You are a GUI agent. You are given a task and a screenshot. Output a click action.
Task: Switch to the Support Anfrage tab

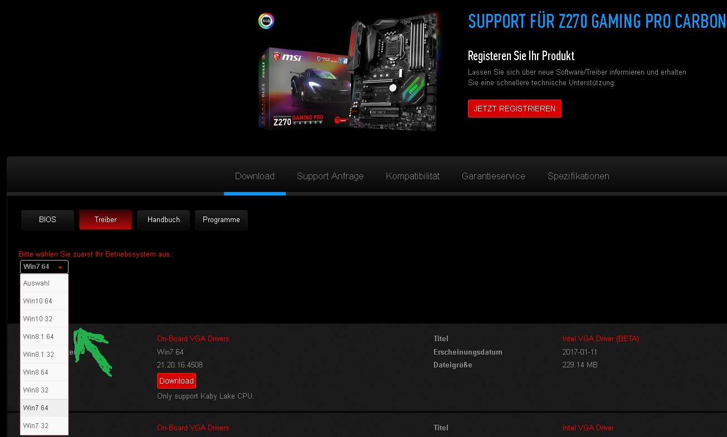point(330,176)
